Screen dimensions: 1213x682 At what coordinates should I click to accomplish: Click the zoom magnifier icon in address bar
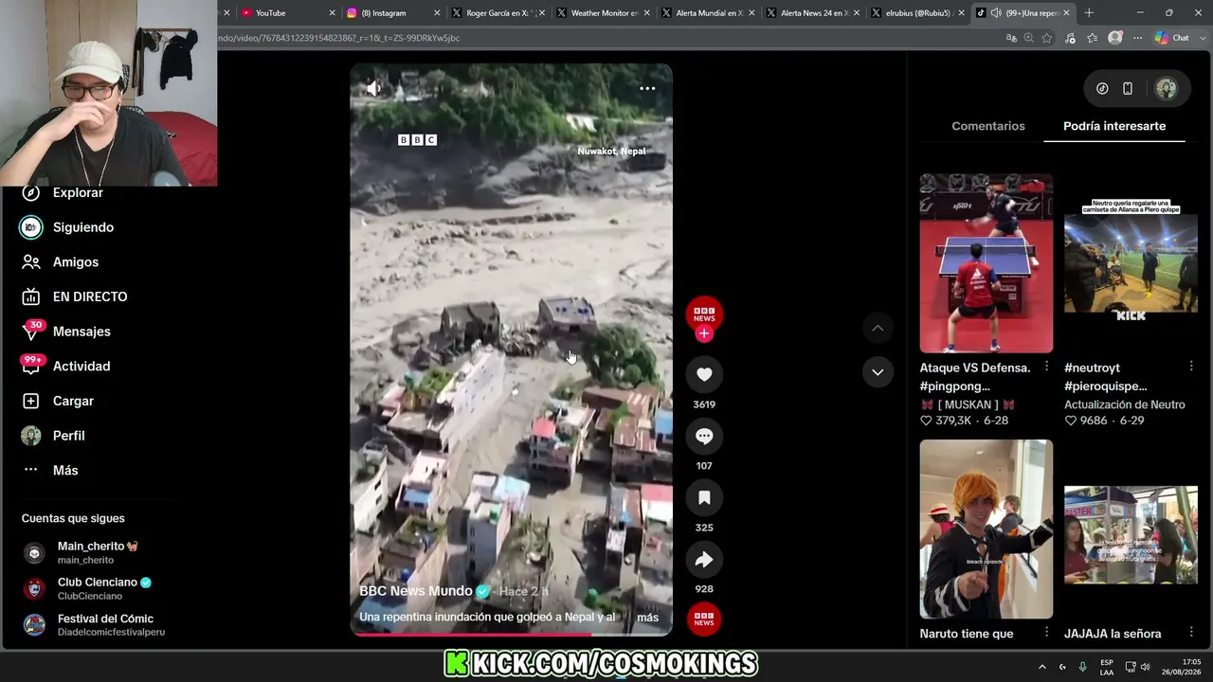click(1029, 38)
